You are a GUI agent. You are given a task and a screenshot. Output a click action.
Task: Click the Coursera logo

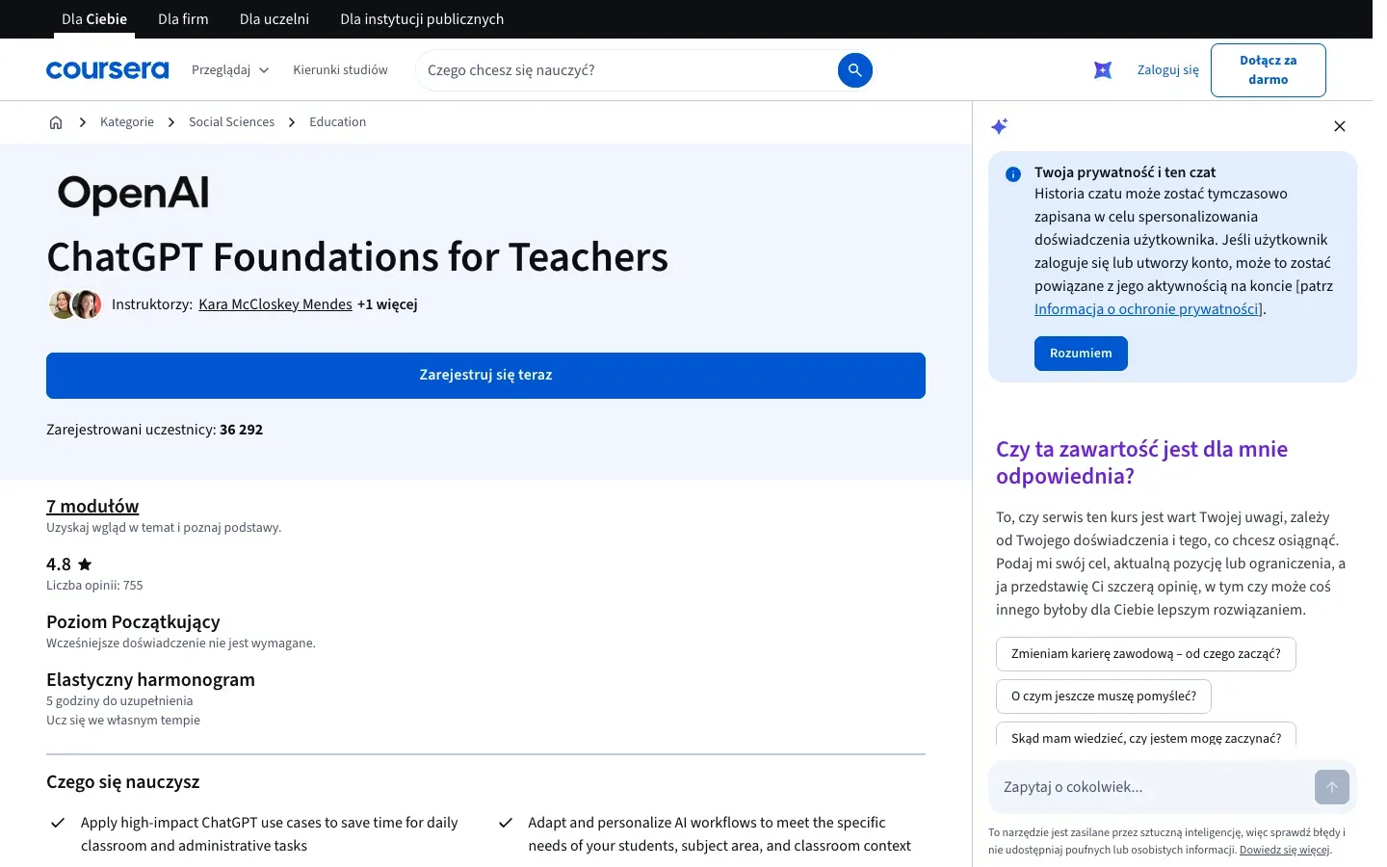[107, 70]
